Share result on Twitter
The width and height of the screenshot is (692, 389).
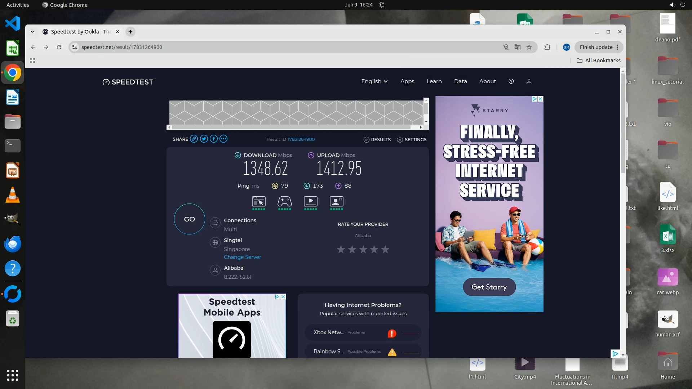coord(204,139)
